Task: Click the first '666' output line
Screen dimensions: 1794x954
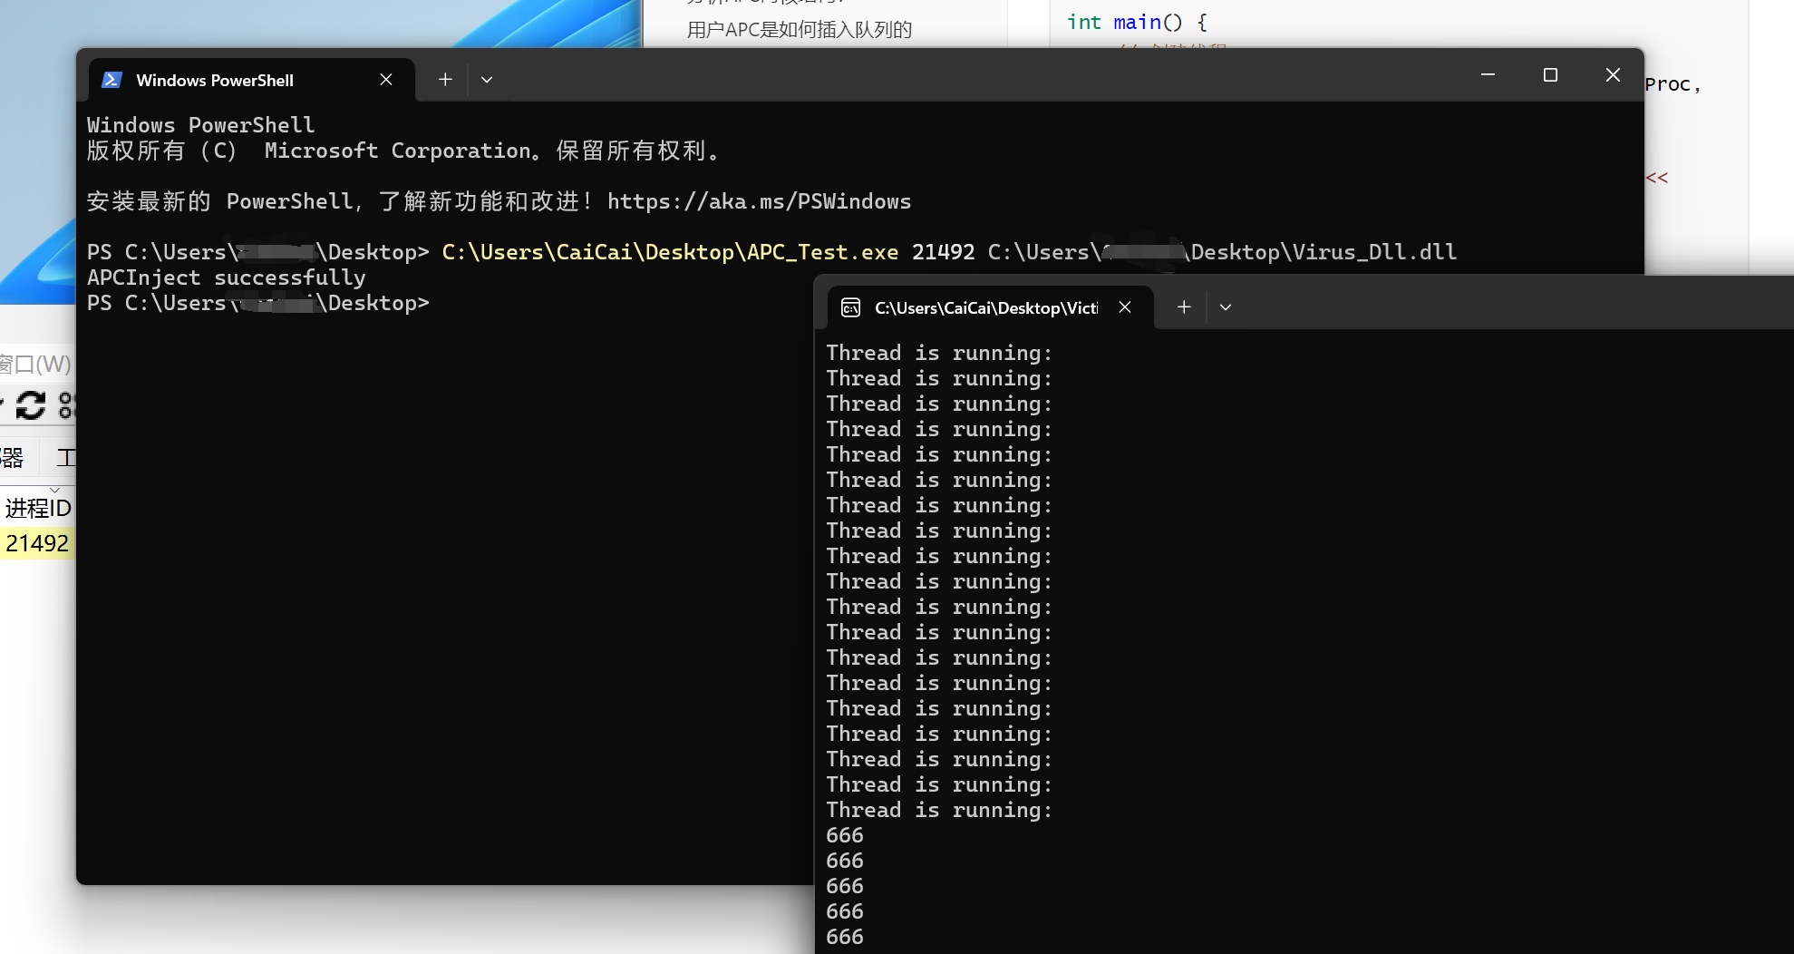Action: click(845, 835)
